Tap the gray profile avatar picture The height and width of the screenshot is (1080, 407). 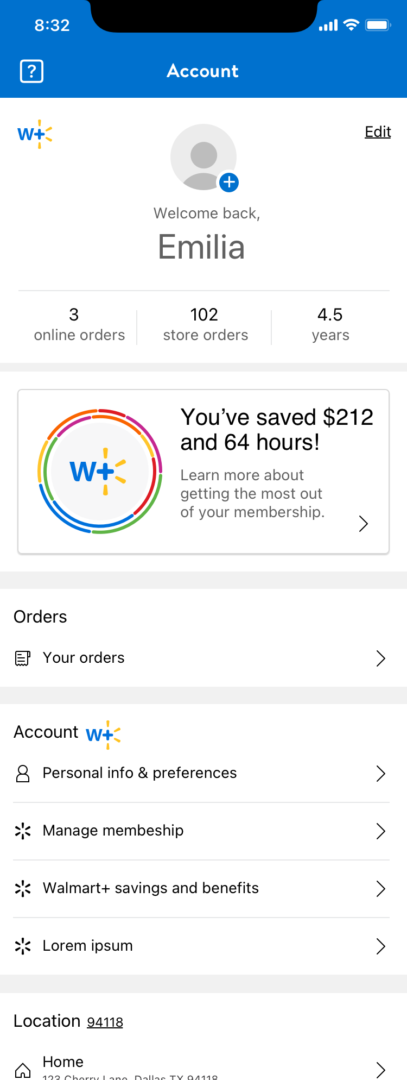[203, 157]
